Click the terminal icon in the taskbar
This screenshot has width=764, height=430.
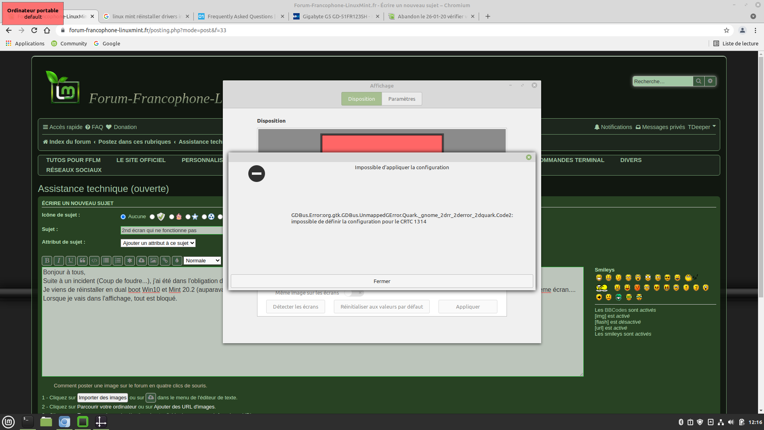pyautogui.click(x=27, y=422)
